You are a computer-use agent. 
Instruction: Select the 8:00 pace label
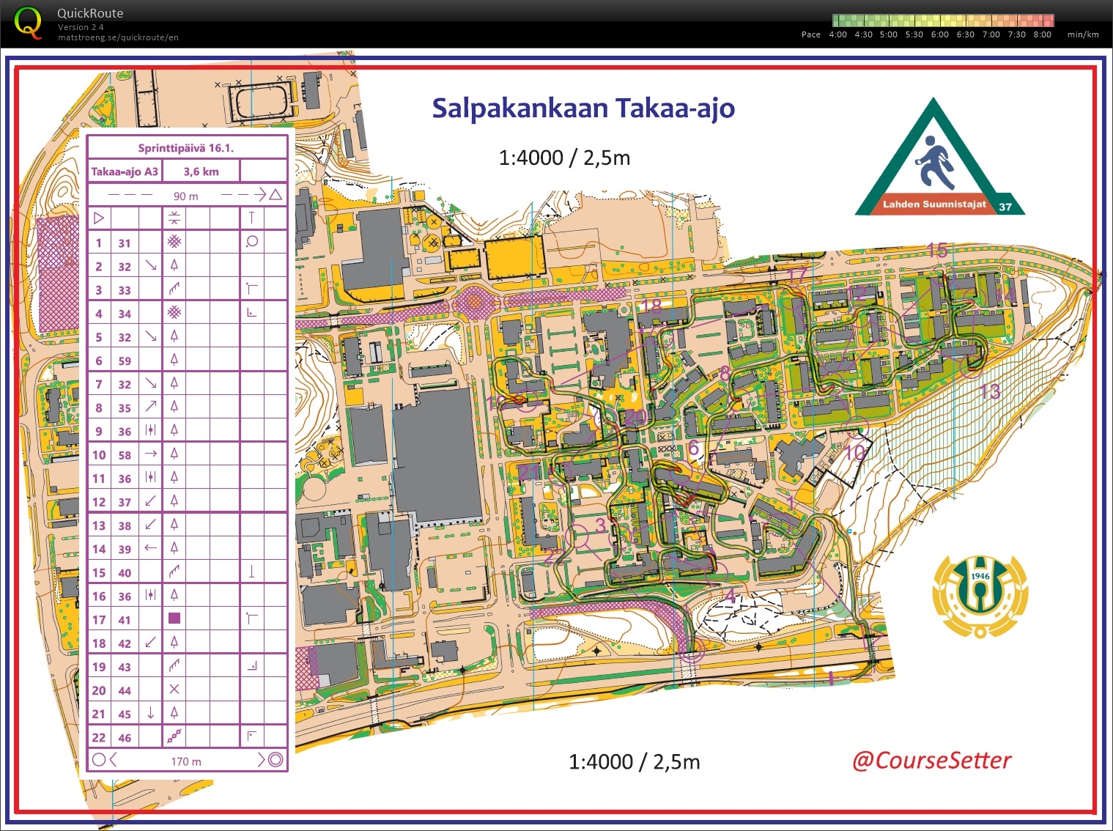pos(1042,34)
